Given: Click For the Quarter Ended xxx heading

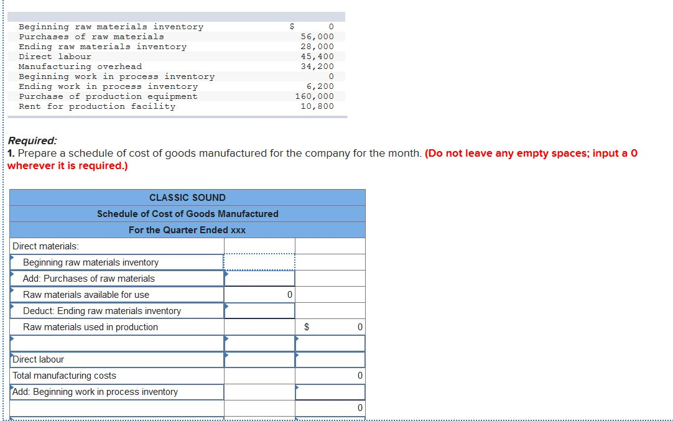Looking at the screenshot, I should click(187, 230).
